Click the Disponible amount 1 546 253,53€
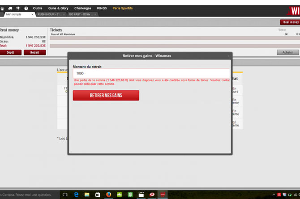Viewport: 300px width, 199px height. (35, 37)
